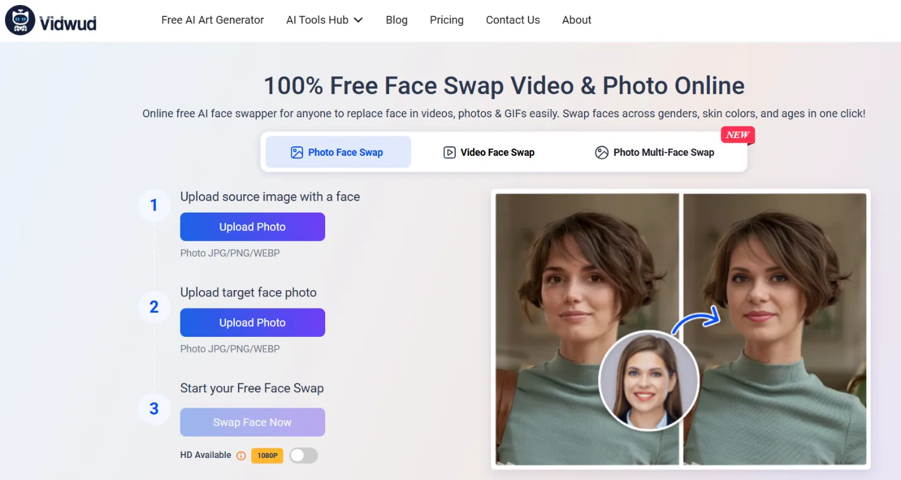Click the info icon beside HD Available
Image resolution: width=901 pixels, height=480 pixels.
tap(241, 455)
